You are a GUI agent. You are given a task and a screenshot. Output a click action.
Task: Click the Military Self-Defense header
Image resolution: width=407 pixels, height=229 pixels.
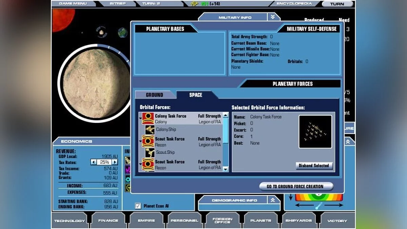point(312,29)
